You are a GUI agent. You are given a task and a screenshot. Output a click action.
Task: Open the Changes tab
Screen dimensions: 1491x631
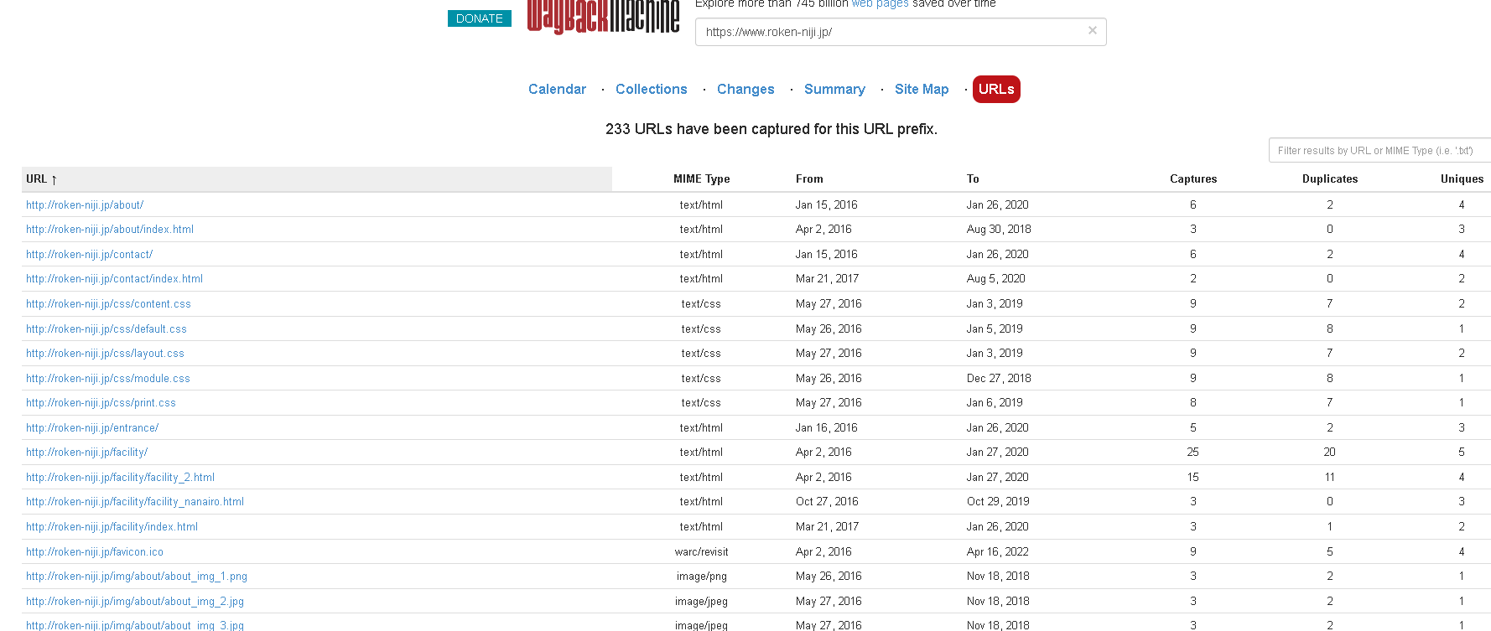click(745, 89)
